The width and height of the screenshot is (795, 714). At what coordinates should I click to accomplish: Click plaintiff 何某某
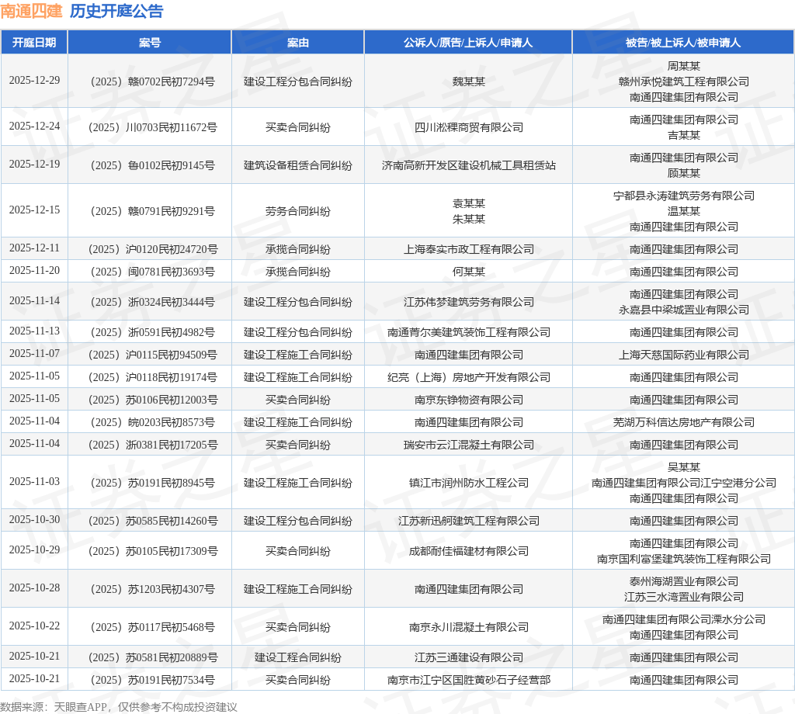tap(468, 272)
